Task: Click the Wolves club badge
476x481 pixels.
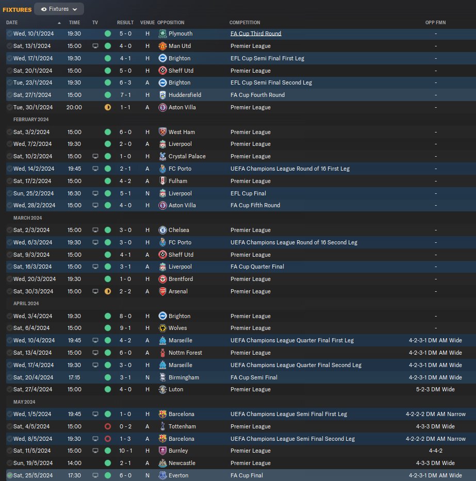Action: point(162,328)
